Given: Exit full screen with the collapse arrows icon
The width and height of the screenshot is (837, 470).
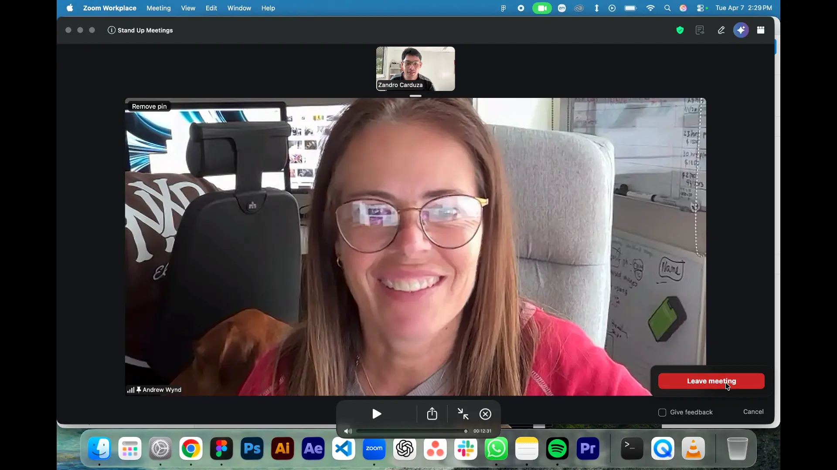Looking at the screenshot, I should point(463,414).
